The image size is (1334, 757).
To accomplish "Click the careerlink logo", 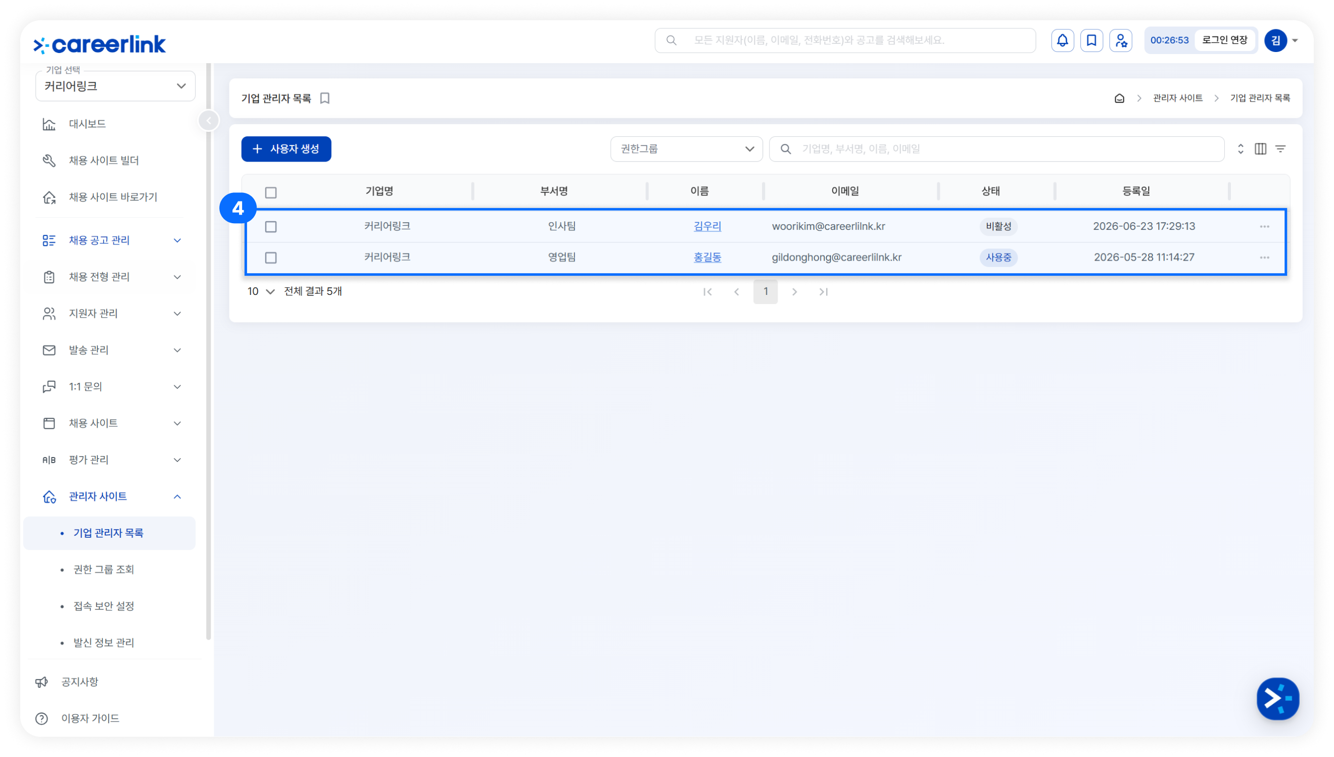I will [x=100, y=44].
